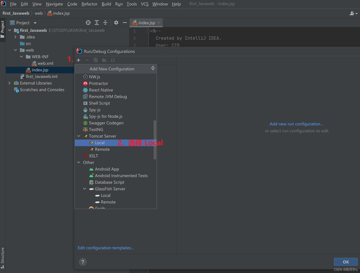Click the web breadcrumb in navigation bar
The image size is (360, 273).
pyautogui.click(x=39, y=13)
